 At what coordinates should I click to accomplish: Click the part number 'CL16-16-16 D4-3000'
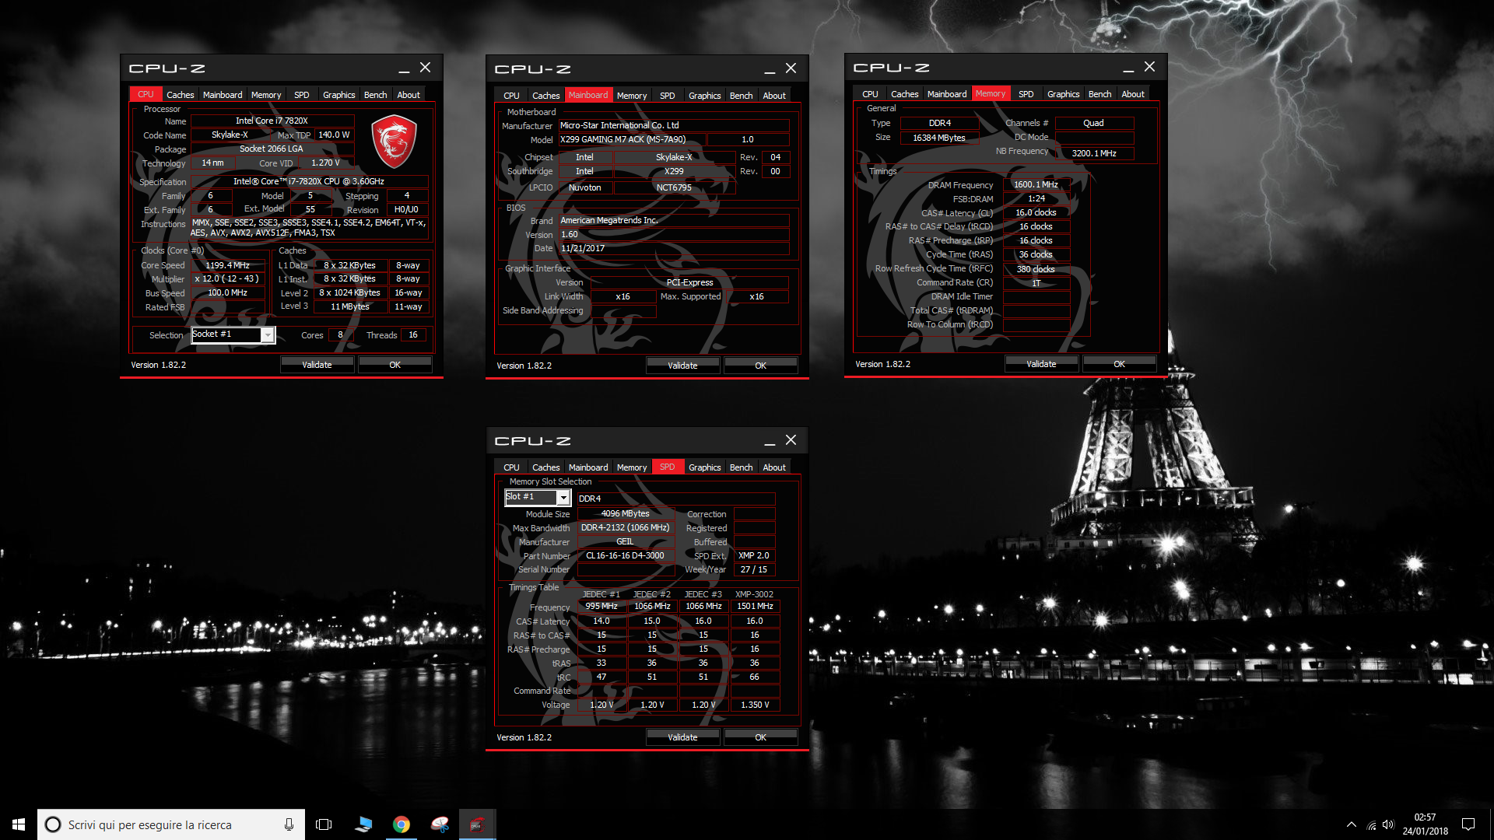625,556
